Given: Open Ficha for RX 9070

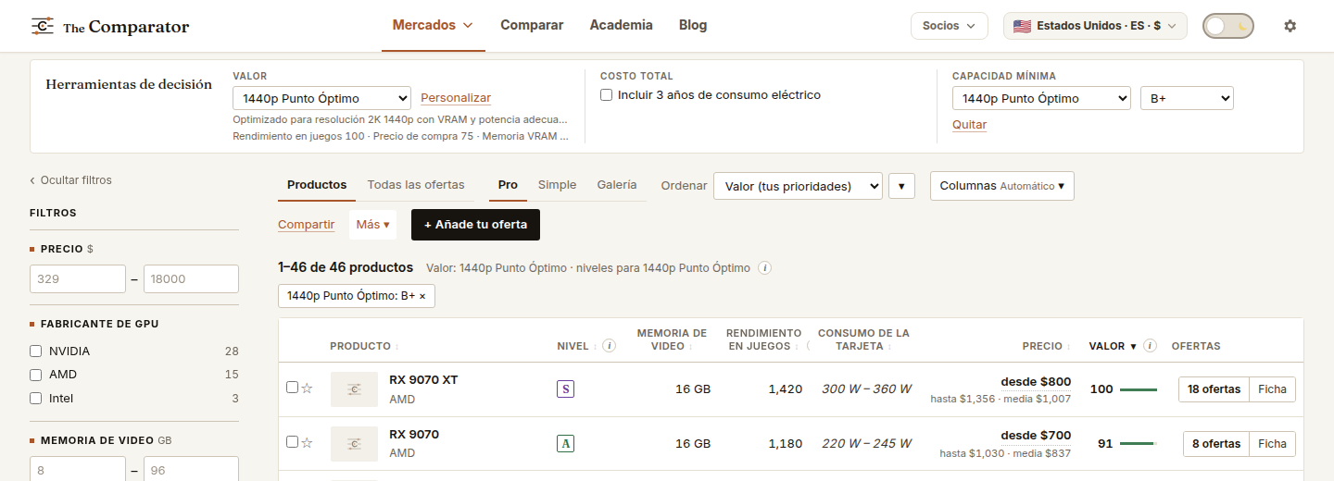Looking at the screenshot, I should 1272,444.
